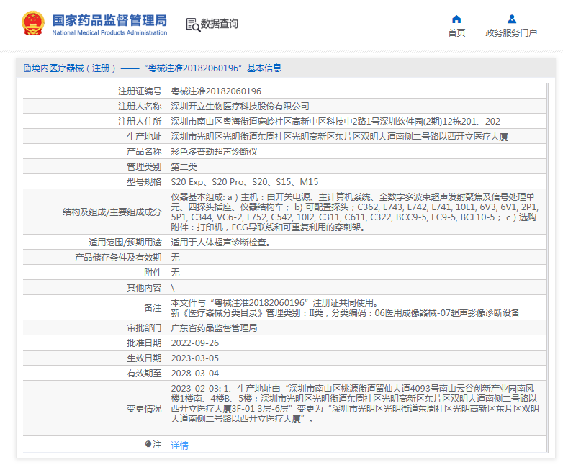
Task: Select the approval date 2022-09-26
Action: (194, 343)
